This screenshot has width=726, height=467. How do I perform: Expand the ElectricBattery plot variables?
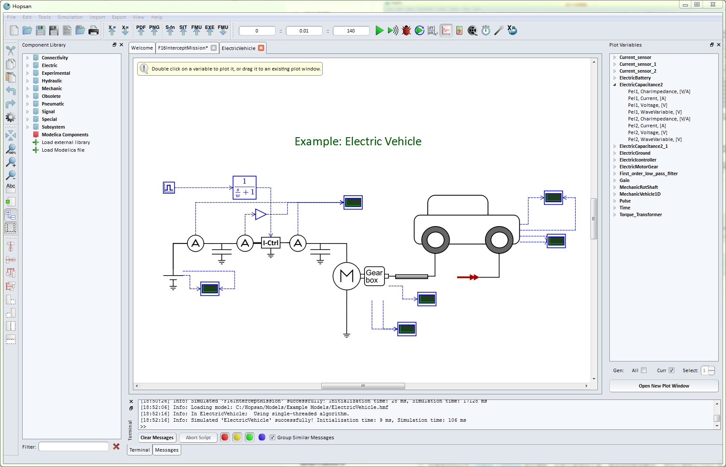point(615,78)
